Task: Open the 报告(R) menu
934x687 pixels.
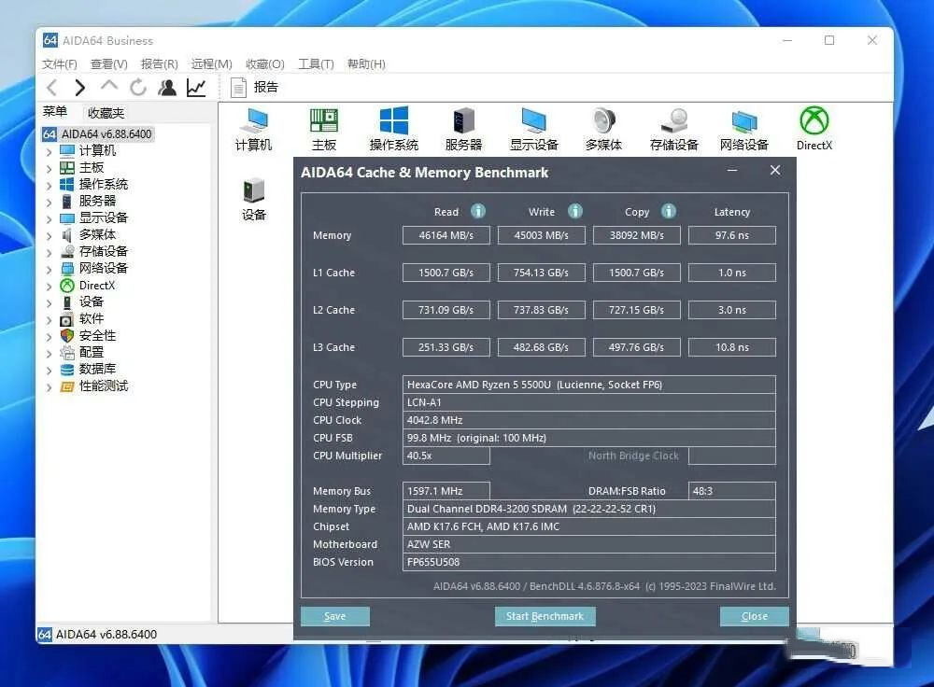Action: tap(159, 63)
